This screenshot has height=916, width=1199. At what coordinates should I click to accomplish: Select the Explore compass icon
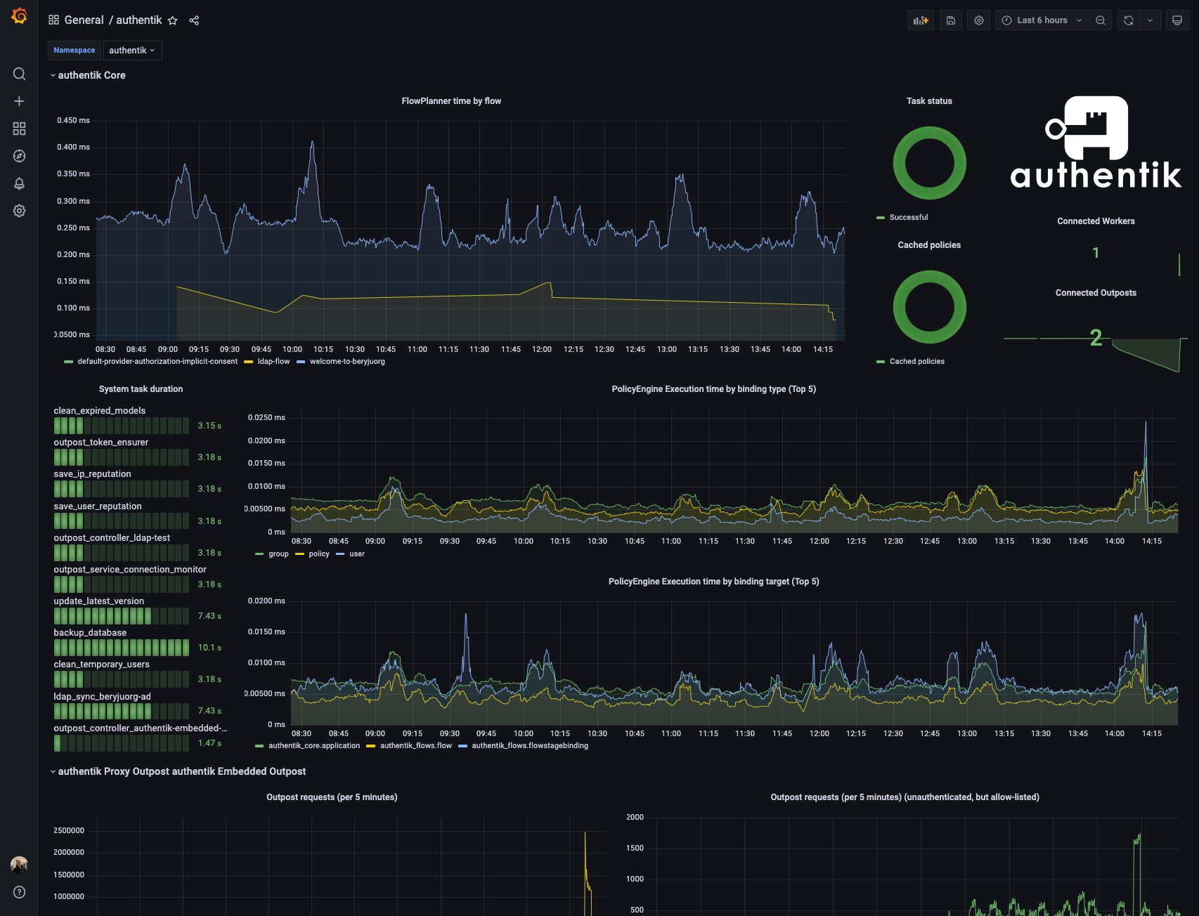tap(19, 156)
